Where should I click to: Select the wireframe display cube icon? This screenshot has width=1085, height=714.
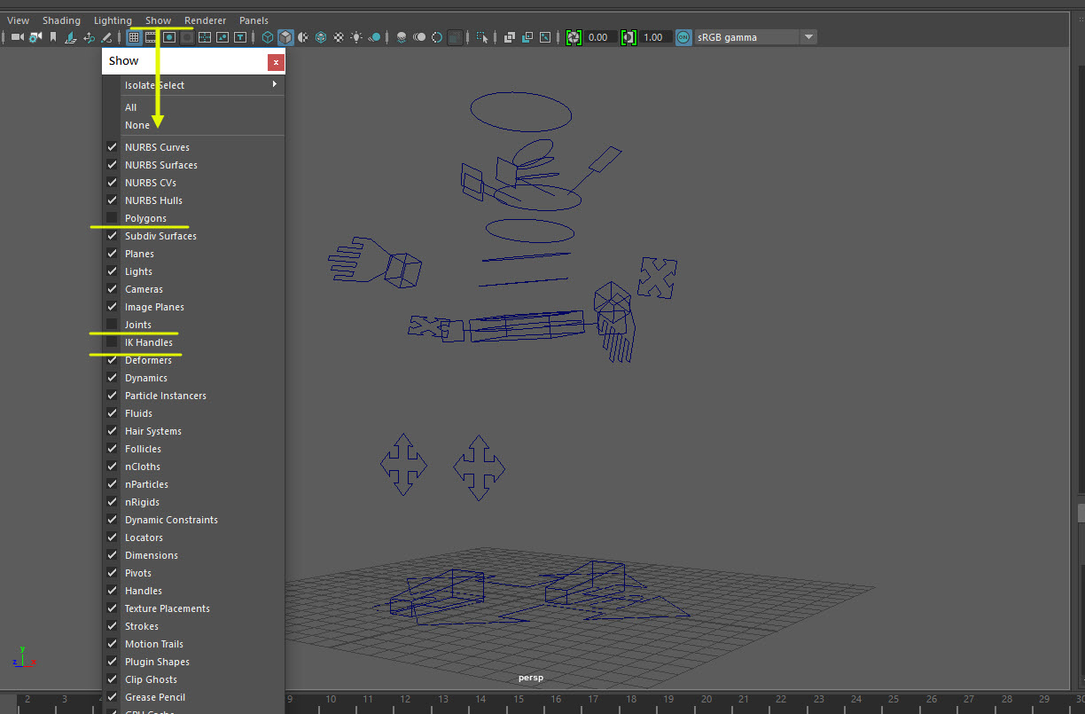(268, 36)
